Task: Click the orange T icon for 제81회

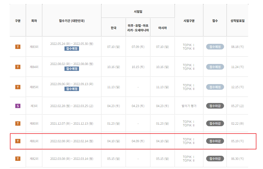Action: click(x=18, y=141)
